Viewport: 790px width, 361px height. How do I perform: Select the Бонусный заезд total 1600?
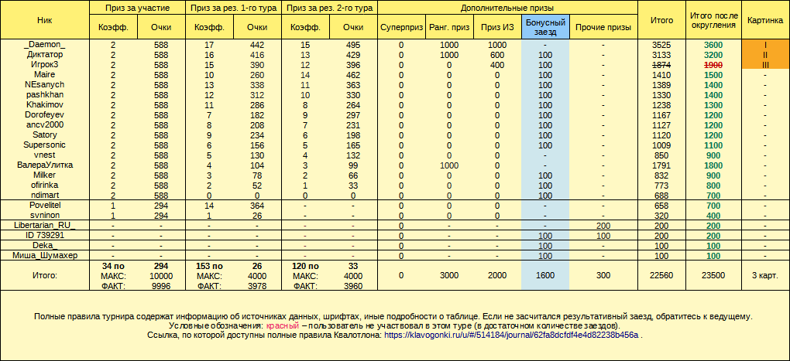coord(545,275)
